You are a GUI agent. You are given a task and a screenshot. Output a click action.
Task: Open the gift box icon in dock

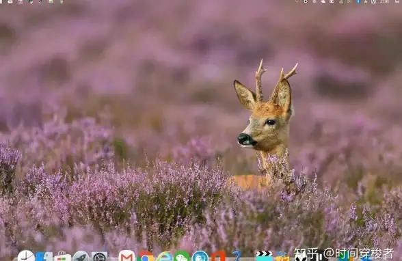point(282,256)
